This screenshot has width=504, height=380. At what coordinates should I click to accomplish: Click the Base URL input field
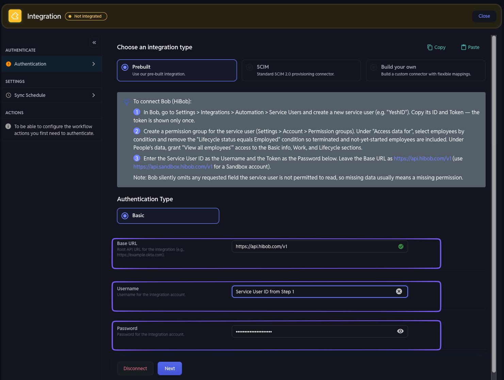tap(320, 246)
